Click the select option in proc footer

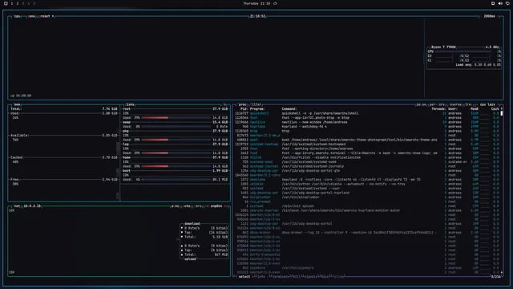tap(244, 276)
